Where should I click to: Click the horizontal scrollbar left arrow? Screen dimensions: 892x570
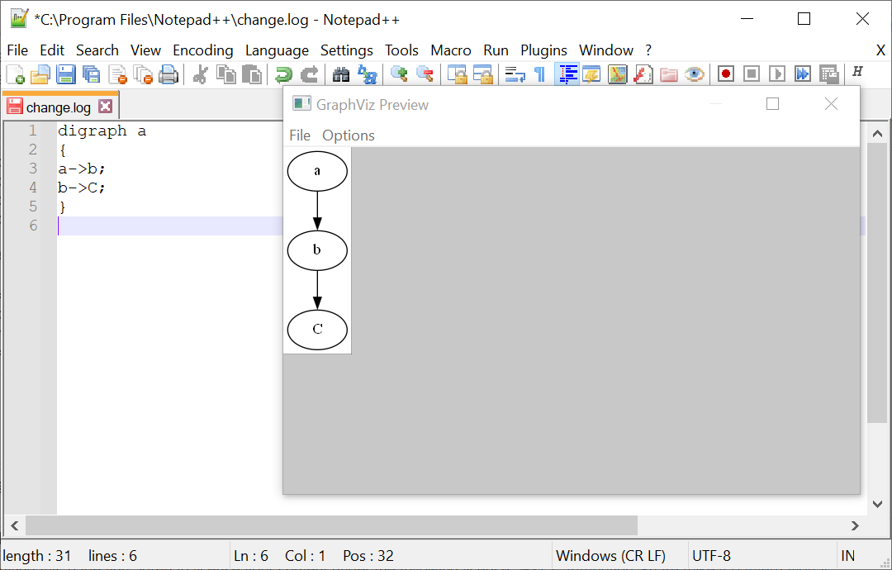(x=15, y=526)
